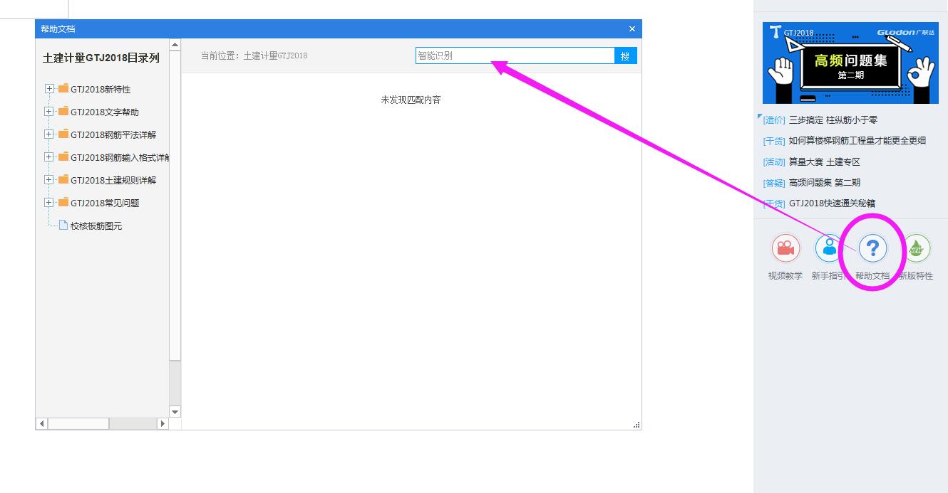The image size is (948, 493).
Task: Click the 智能识别 search input field
Action: 515,56
